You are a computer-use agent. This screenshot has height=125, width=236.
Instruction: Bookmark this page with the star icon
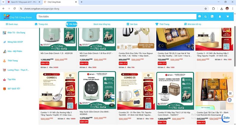pyautogui.click(x=206, y=9)
